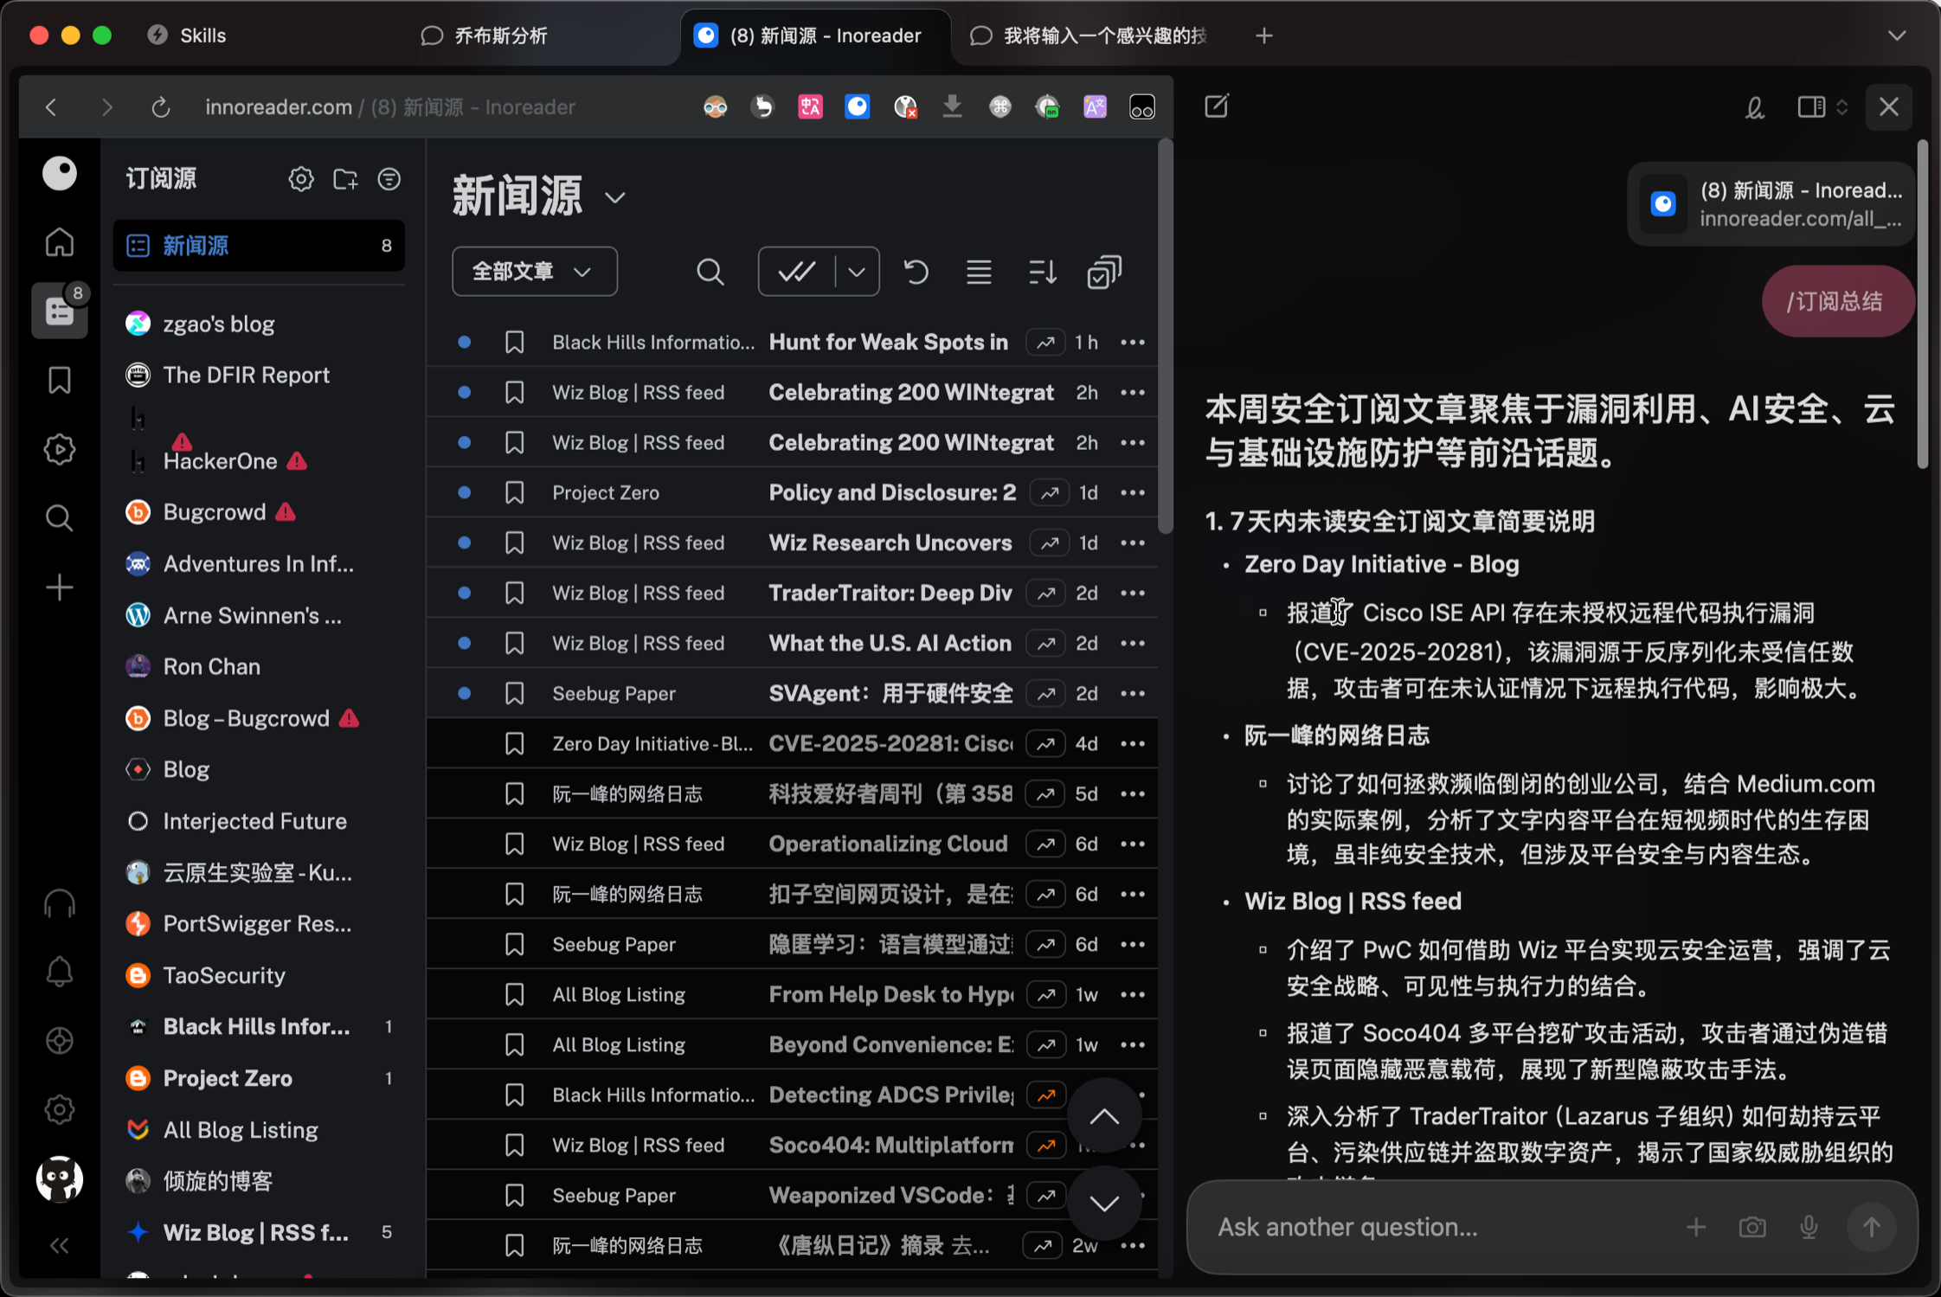
Task: Open more options for 科技爱好者周刊 row
Action: tap(1133, 794)
